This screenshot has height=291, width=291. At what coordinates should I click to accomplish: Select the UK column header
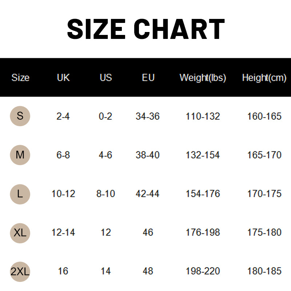(x=63, y=77)
